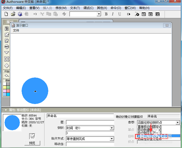Open 文件 menu in 演示窗口
The width and height of the screenshot is (182, 148).
click(16, 30)
